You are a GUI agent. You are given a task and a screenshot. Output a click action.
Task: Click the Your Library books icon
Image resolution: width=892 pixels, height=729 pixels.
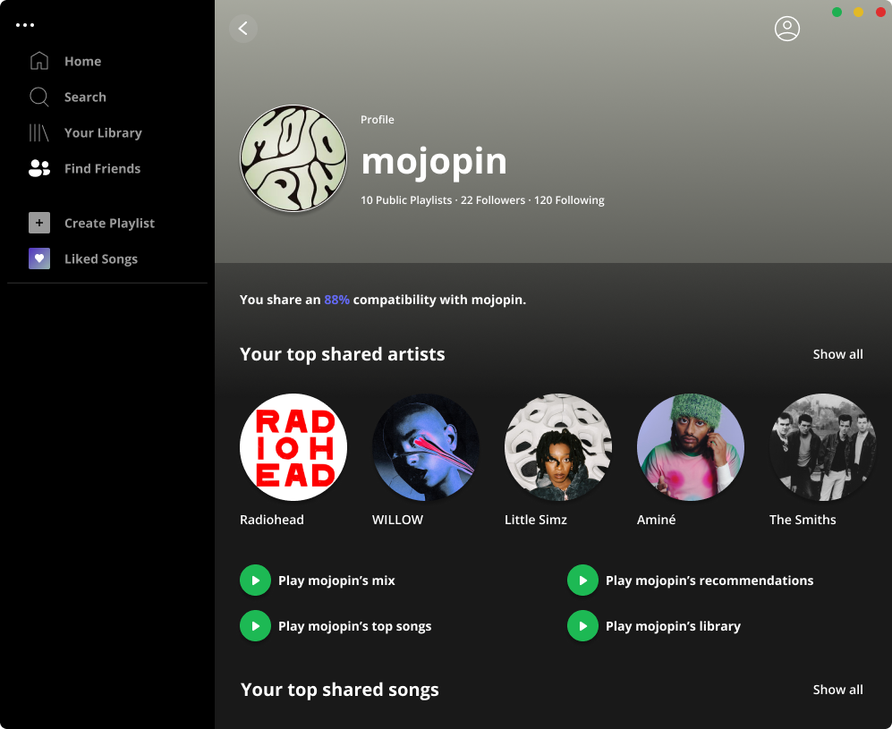39,132
